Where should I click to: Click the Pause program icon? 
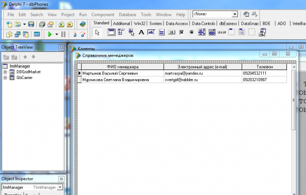(63, 34)
